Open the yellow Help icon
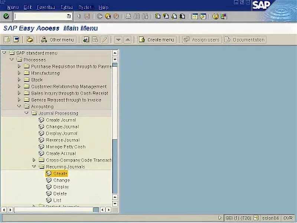The image size is (297, 223). coord(215,16)
